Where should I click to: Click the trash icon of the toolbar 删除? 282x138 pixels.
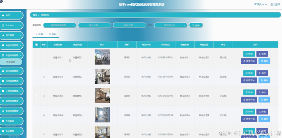point(50,34)
